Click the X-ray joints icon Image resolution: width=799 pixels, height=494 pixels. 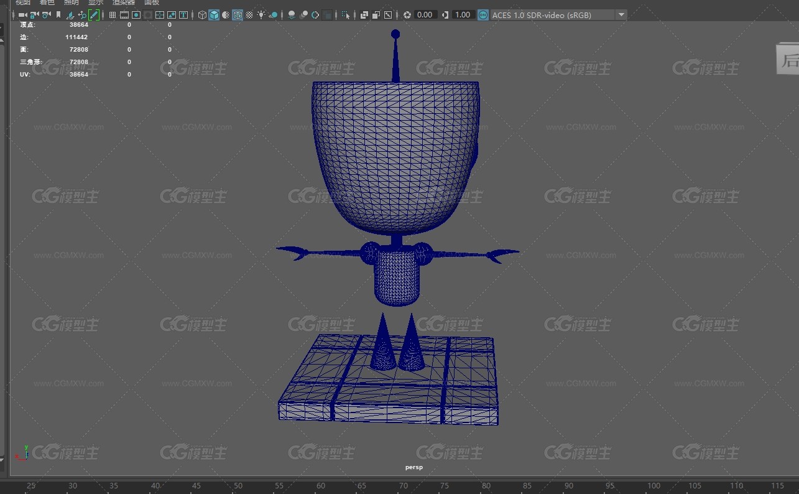tap(388, 15)
